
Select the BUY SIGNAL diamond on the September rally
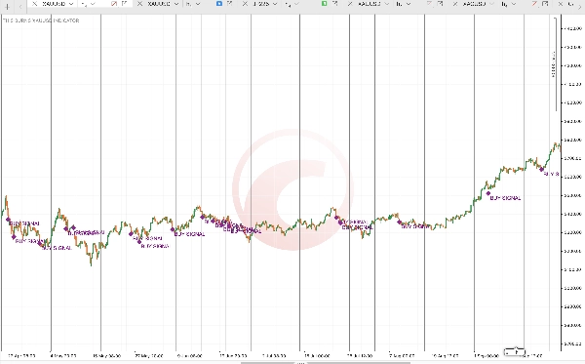[x=488, y=193]
